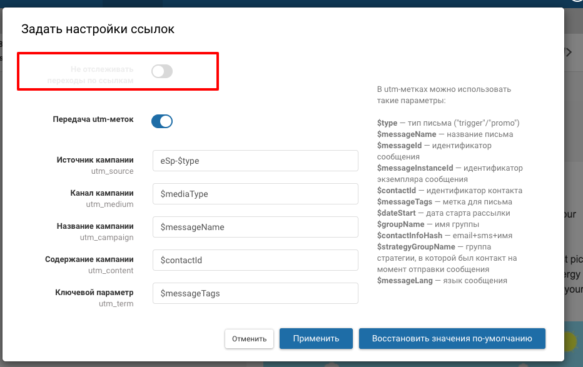Select the 'Ключевой параметр' label
Image resolution: width=583 pixels, height=367 pixels.
94,293
